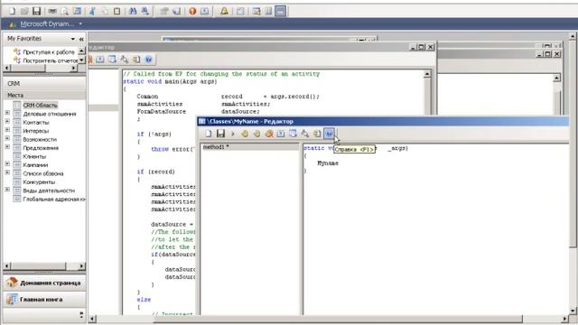Click the Места section header
This screenshot has height=325, width=578.
pyautogui.click(x=44, y=95)
